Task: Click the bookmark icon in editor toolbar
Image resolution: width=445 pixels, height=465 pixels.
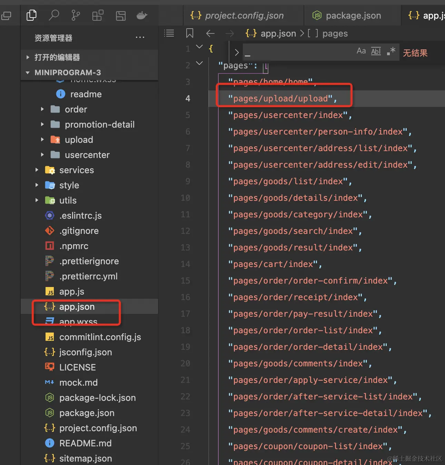Action: 189,33
